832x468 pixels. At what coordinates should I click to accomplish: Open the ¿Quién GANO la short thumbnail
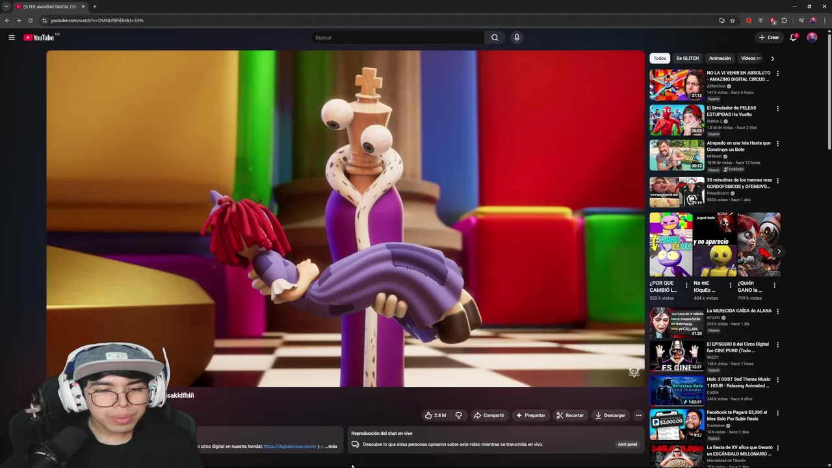click(759, 244)
